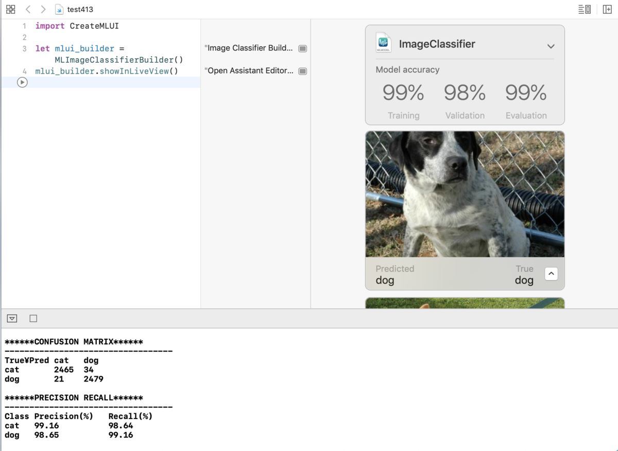
Task: Click the cat precision value 99.16
Action: coord(47,426)
